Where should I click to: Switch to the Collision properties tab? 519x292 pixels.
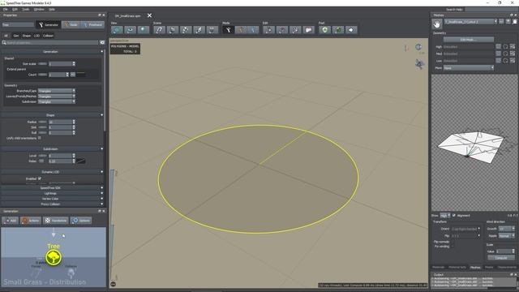click(48, 36)
